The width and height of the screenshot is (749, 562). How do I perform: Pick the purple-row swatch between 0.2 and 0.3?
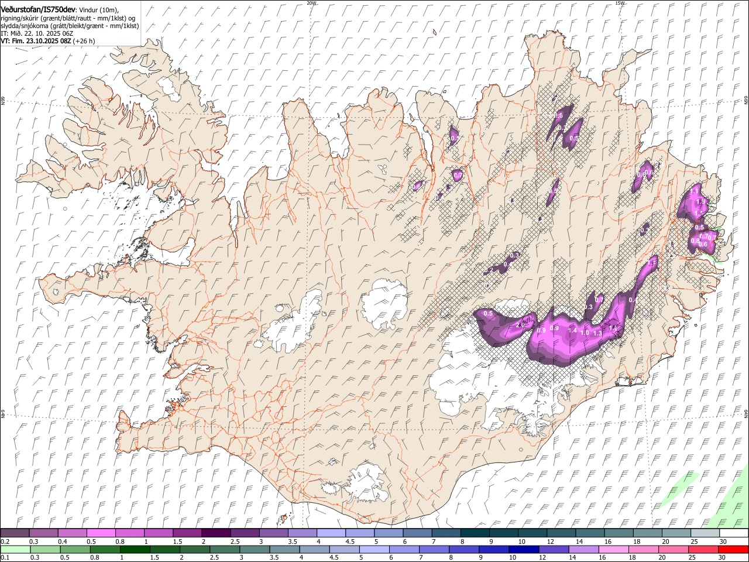click(x=15, y=533)
